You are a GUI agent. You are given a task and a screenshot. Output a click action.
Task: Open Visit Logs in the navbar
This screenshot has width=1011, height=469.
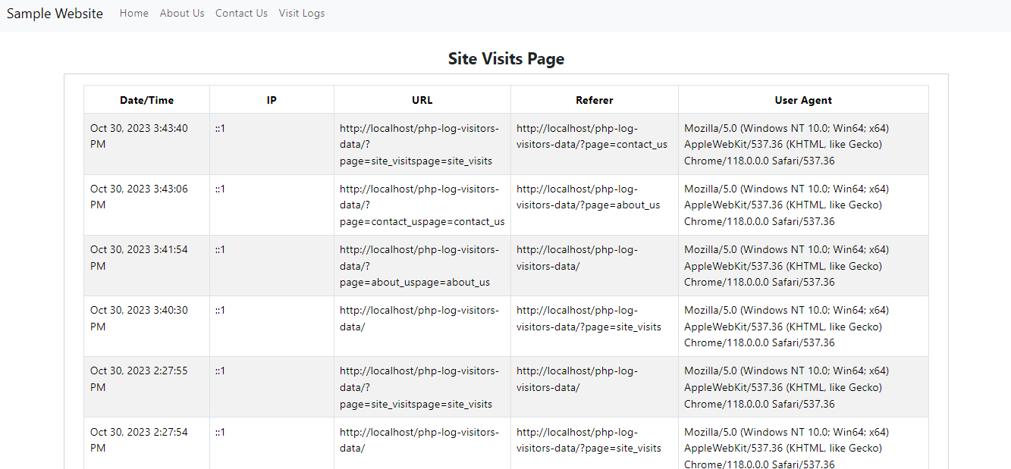[302, 13]
